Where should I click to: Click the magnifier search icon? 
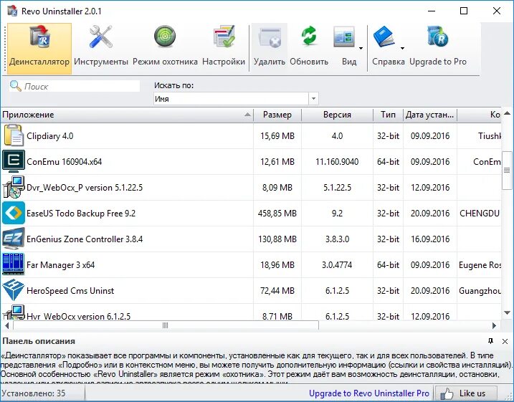[x=15, y=86]
